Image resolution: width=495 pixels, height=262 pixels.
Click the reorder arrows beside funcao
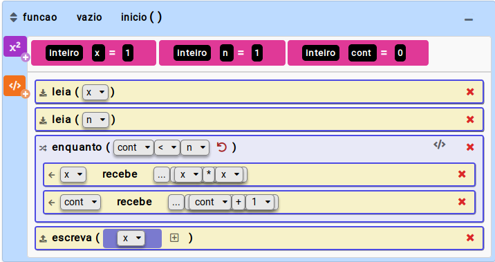(14, 17)
